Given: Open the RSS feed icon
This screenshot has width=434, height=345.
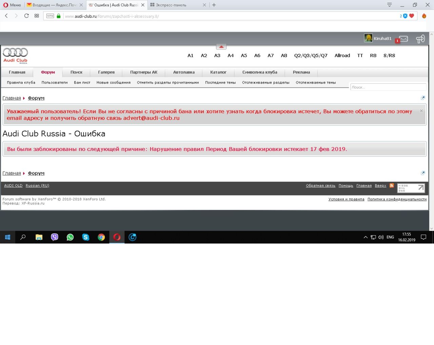Looking at the screenshot, I should 392,186.
